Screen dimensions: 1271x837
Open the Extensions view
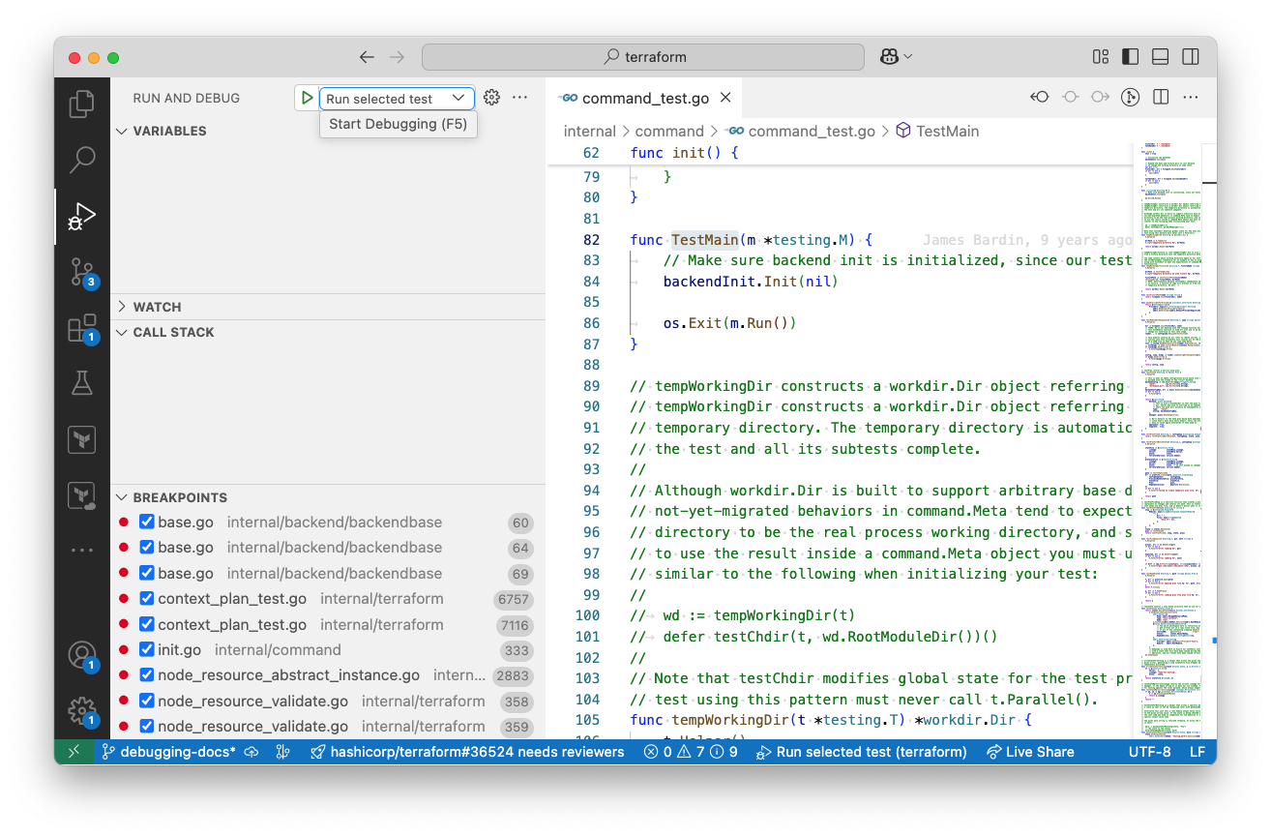(82, 327)
